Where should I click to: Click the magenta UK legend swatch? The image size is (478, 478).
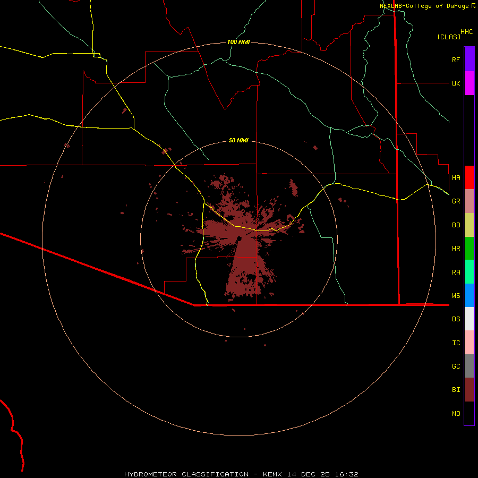pos(469,83)
